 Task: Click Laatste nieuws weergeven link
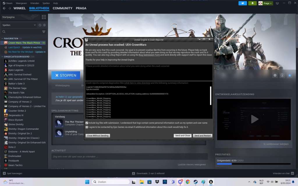point(192,164)
